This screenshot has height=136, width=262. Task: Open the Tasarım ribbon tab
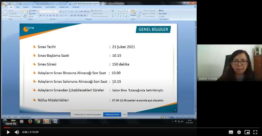[x=26, y=7]
